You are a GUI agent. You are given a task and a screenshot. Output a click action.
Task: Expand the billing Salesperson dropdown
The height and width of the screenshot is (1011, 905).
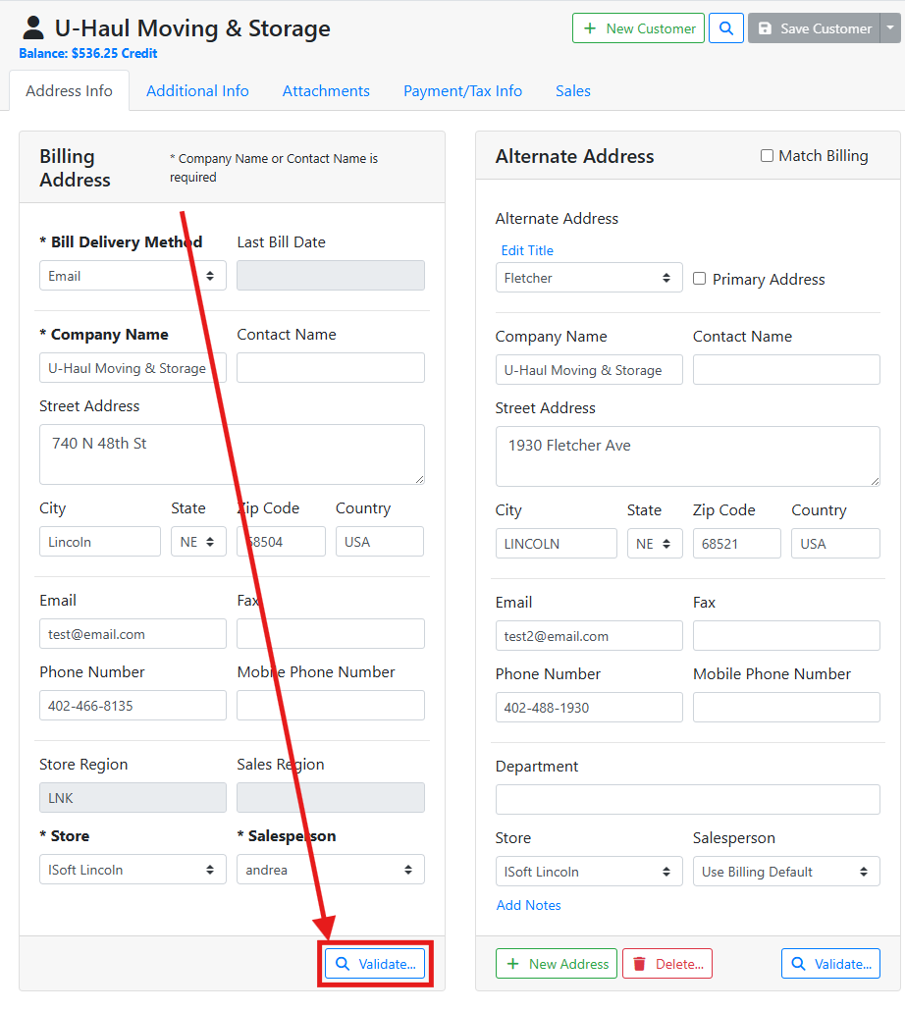tap(330, 870)
